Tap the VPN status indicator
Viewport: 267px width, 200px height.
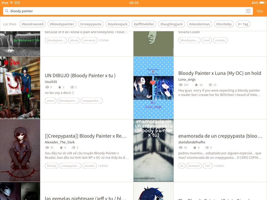point(17,3)
